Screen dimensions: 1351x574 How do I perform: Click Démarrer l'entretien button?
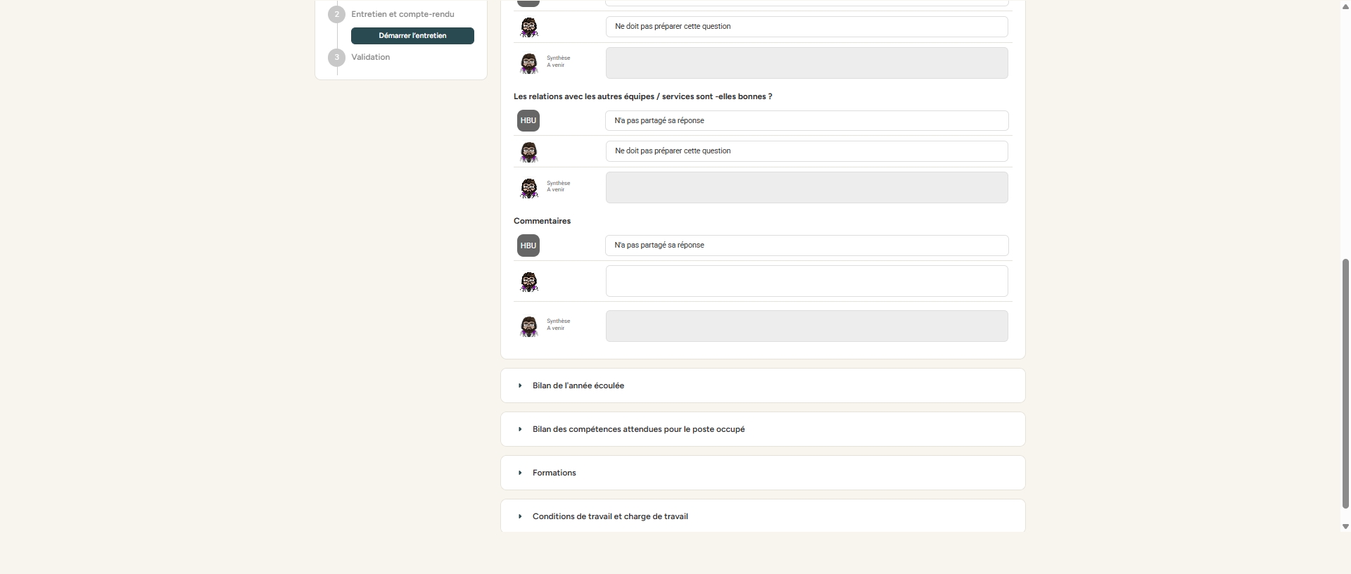(412, 36)
